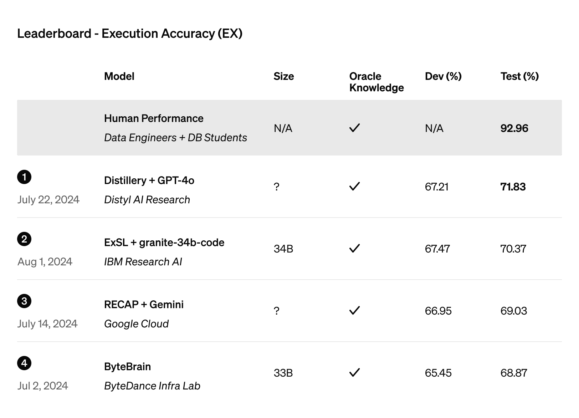This screenshot has width=579, height=418.
Task: Open the ByteBrain model entry
Action: [x=127, y=367]
